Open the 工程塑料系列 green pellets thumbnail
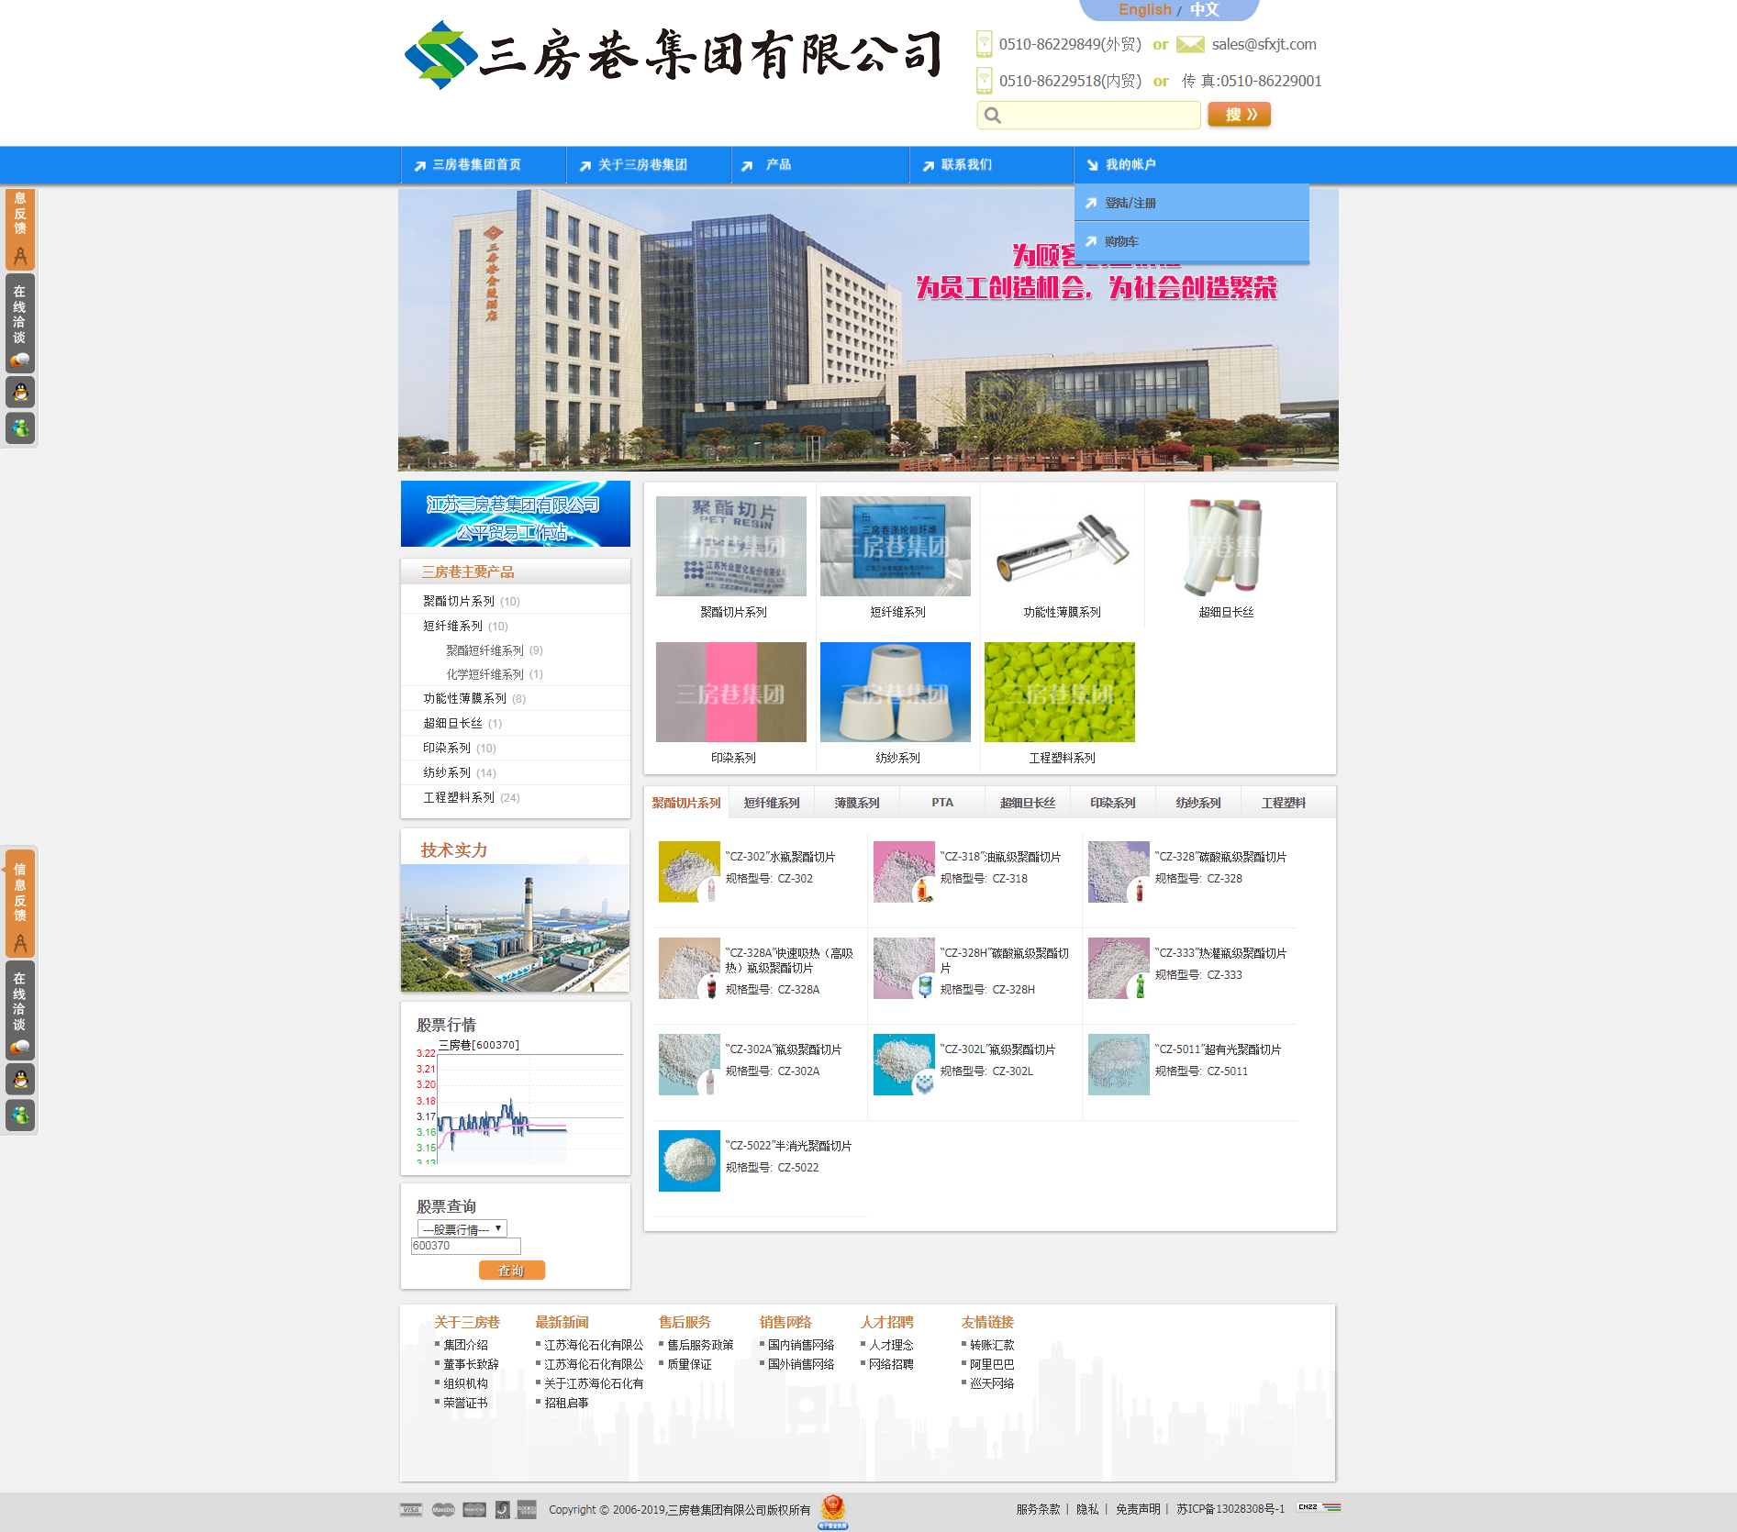 click(x=1060, y=692)
